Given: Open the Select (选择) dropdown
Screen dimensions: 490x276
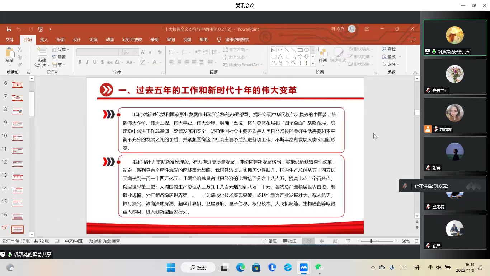Looking at the screenshot, I should pyautogui.click(x=391, y=64).
